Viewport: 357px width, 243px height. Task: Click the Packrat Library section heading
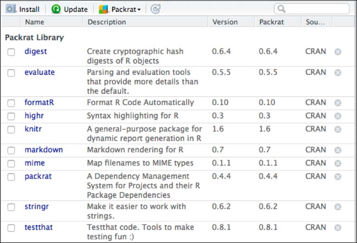tap(34, 38)
